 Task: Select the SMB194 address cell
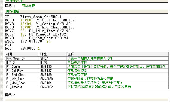coord(53,83)
